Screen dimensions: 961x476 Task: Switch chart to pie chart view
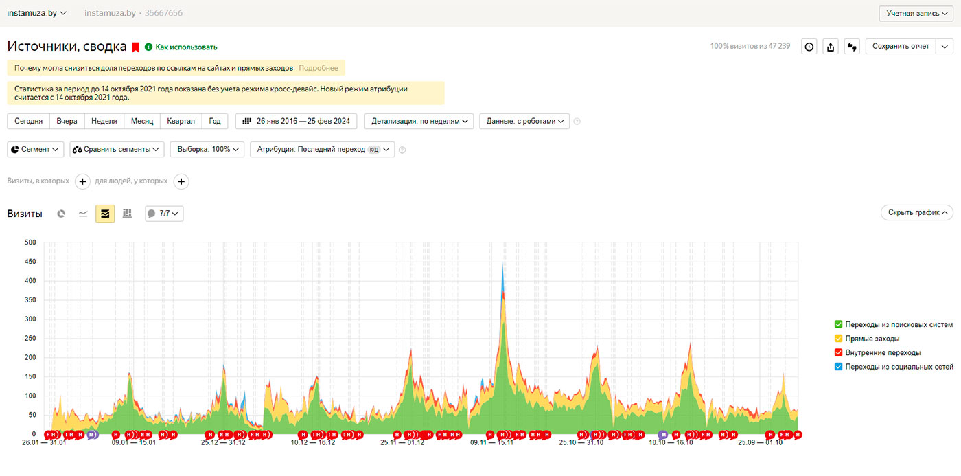point(61,214)
